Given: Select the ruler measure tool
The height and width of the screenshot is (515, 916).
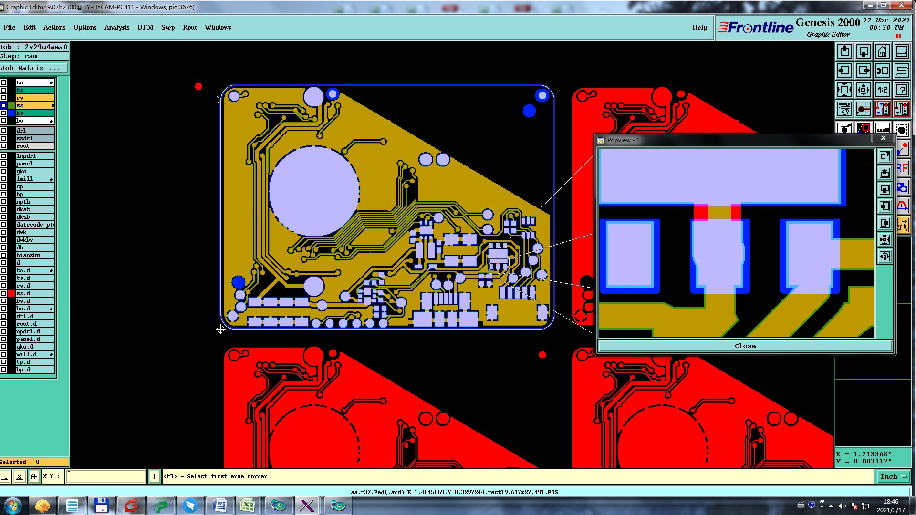Looking at the screenshot, I should (882, 129).
